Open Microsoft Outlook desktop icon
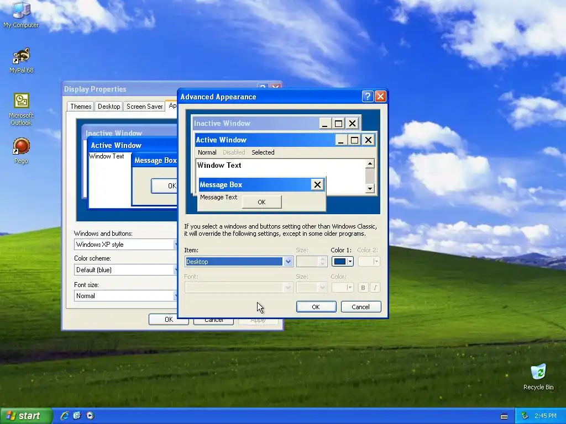This screenshot has height=424, width=566. [x=21, y=109]
